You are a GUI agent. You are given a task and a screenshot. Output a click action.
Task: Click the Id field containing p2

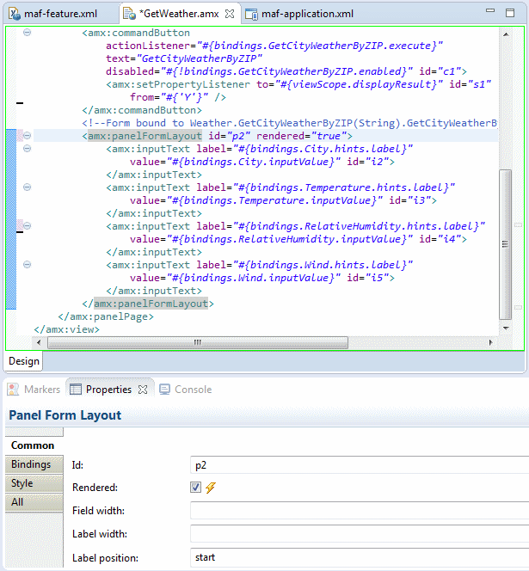pyautogui.click(x=360, y=465)
